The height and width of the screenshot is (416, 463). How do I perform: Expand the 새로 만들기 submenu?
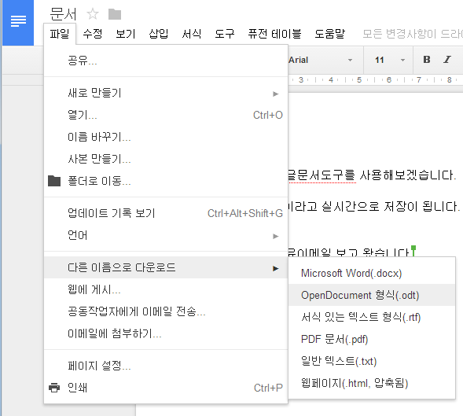coord(166,94)
